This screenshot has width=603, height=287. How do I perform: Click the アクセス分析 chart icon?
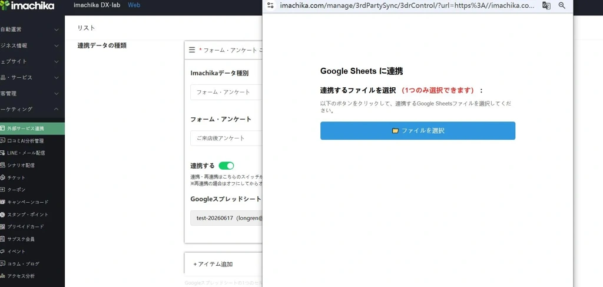click(x=2, y=276)
